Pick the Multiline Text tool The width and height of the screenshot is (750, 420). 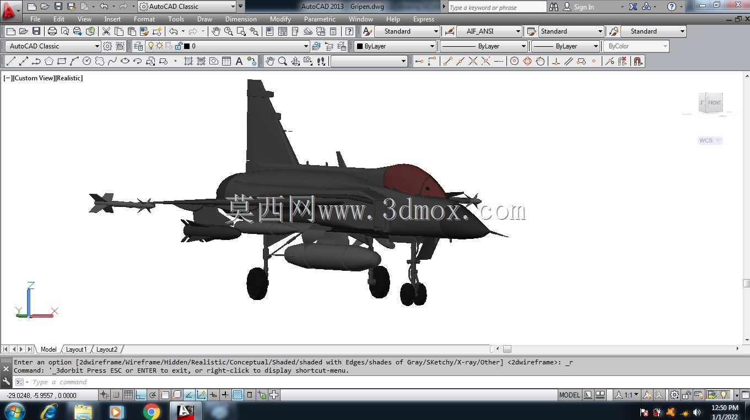239,61
